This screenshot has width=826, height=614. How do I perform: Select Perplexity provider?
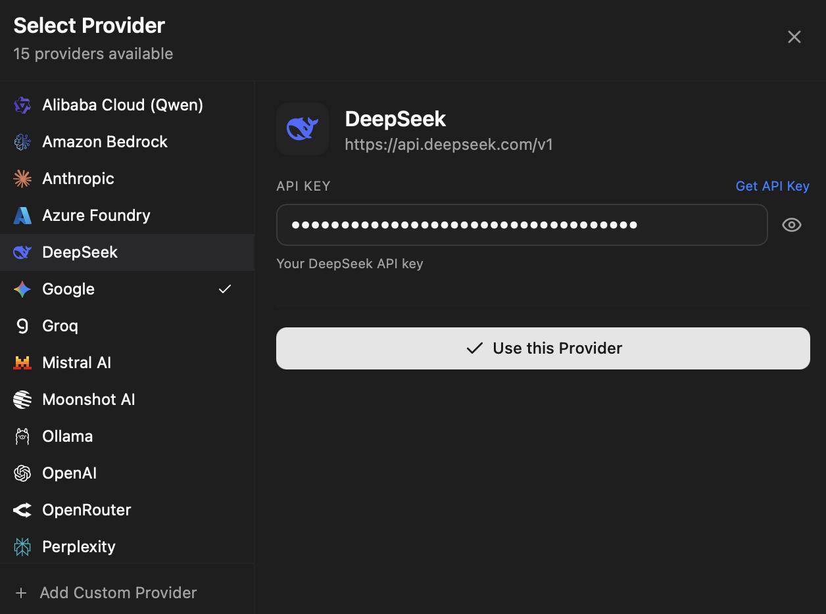127,547
